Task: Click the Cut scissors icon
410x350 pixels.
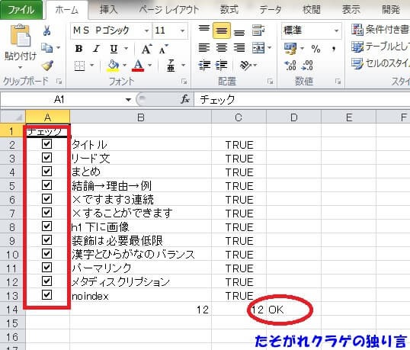Action: point(46,31)
